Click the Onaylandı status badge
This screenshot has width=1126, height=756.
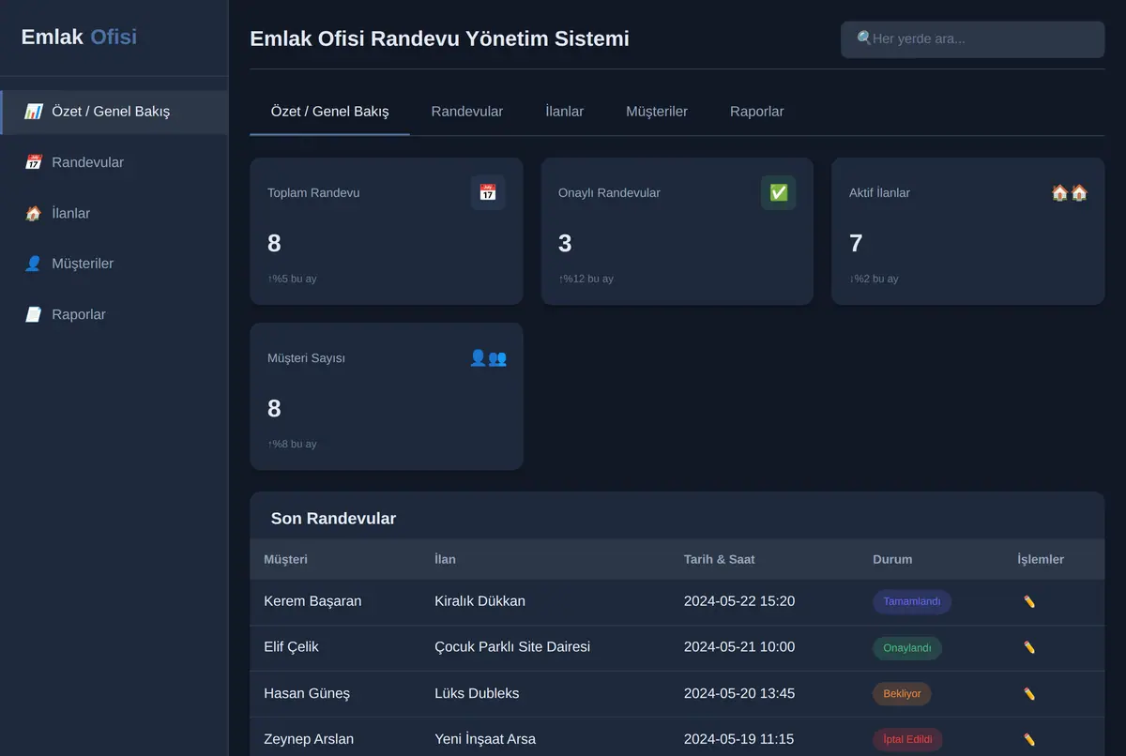click(x=907, y=648)
